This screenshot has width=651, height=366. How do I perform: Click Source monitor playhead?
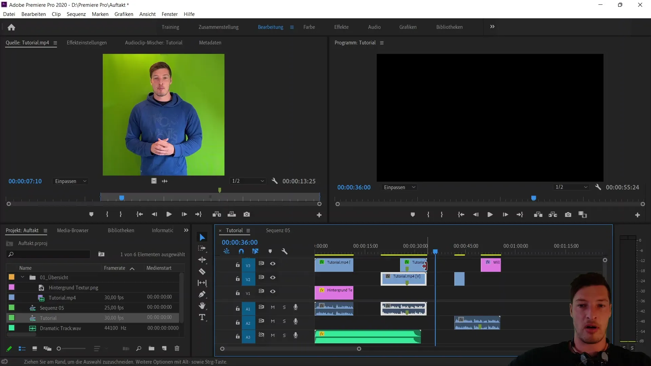122,198
